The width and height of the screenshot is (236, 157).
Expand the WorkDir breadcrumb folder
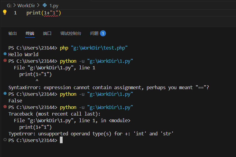click(26, 5)
